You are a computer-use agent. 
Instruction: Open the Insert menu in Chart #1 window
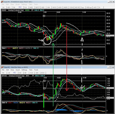(x=18, y=70)
